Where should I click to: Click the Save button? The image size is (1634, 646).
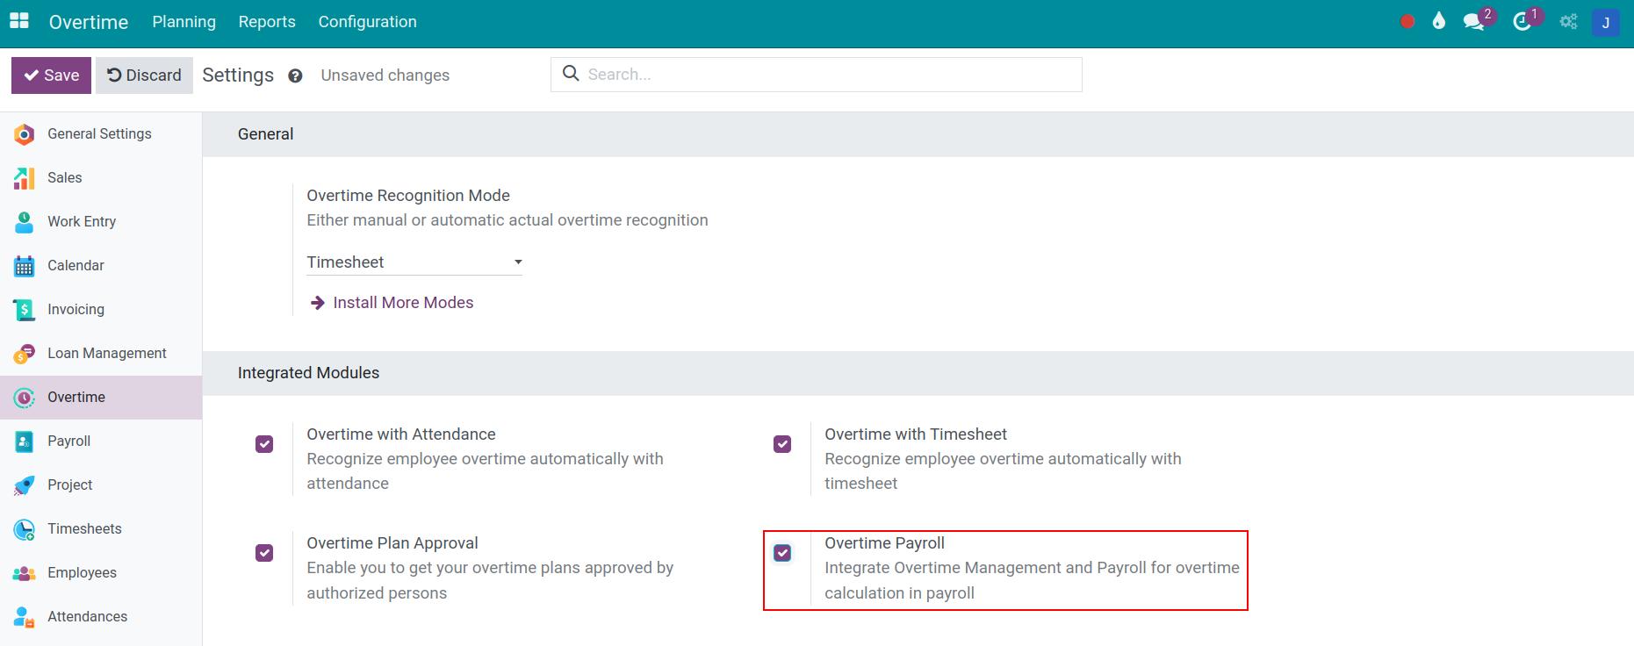tap(52, 75)
